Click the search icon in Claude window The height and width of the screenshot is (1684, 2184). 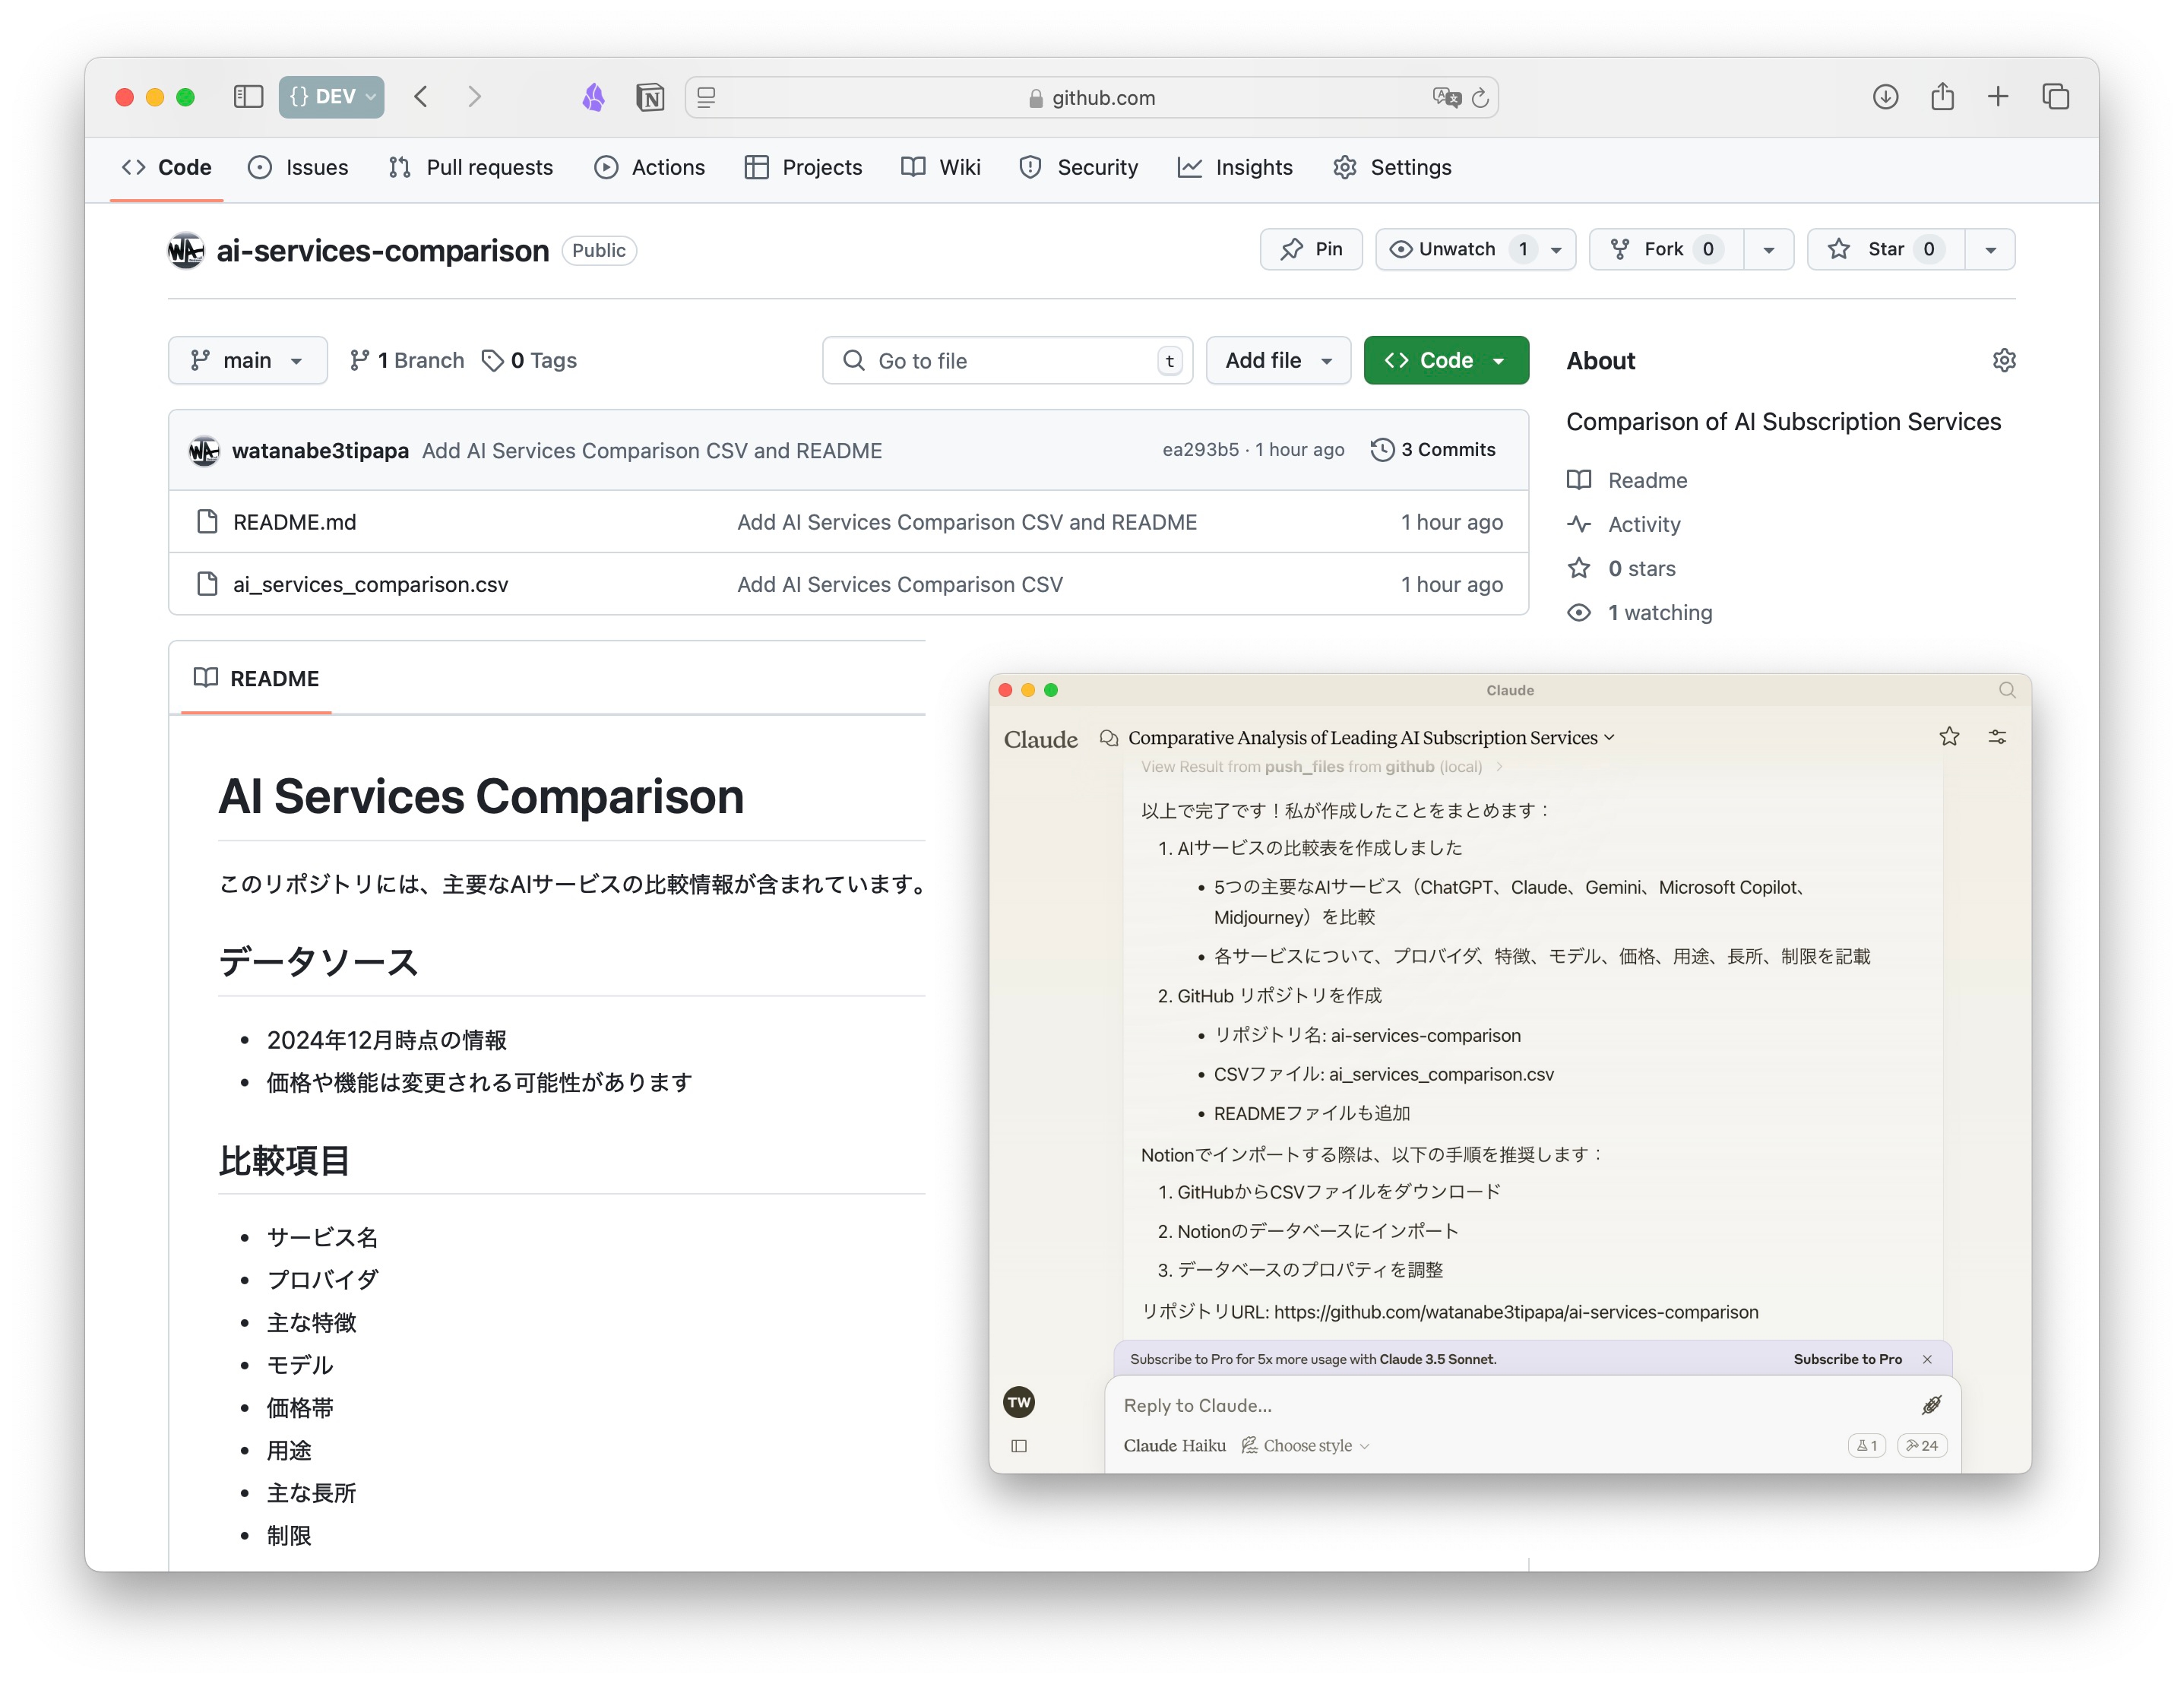point(2007,690)
